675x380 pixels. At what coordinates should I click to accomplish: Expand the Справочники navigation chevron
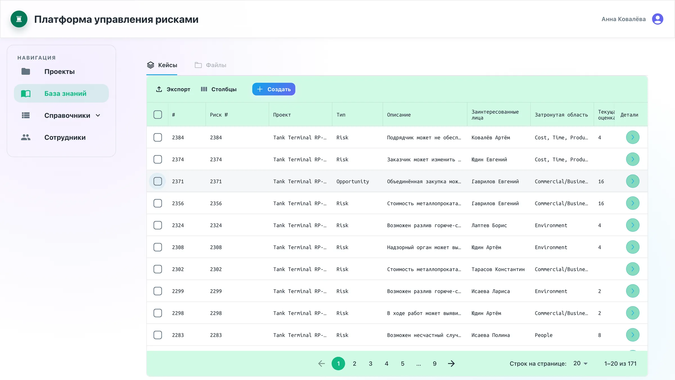click(x=98, y=115)
